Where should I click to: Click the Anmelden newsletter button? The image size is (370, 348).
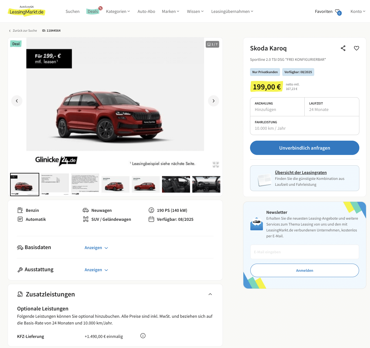coord(305,270)
